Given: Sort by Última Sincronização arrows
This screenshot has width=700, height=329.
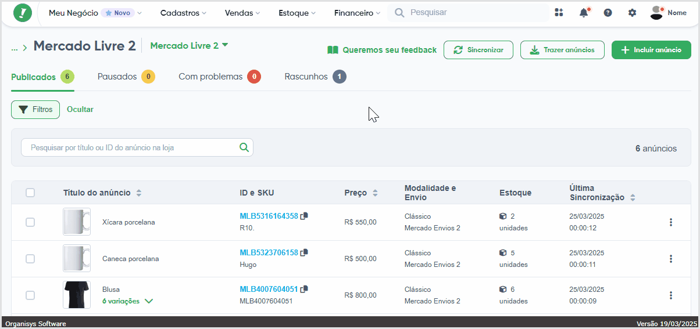Looking at the screenshot, I should [633, 197].
